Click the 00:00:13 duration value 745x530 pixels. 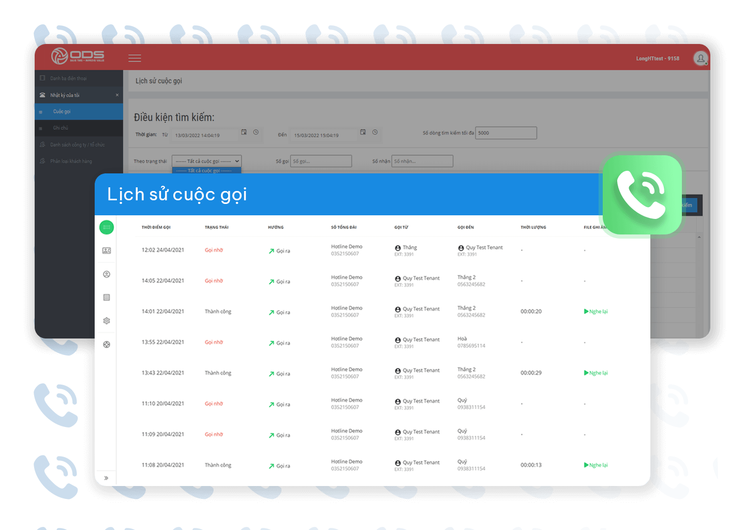(x=531, y=465)
